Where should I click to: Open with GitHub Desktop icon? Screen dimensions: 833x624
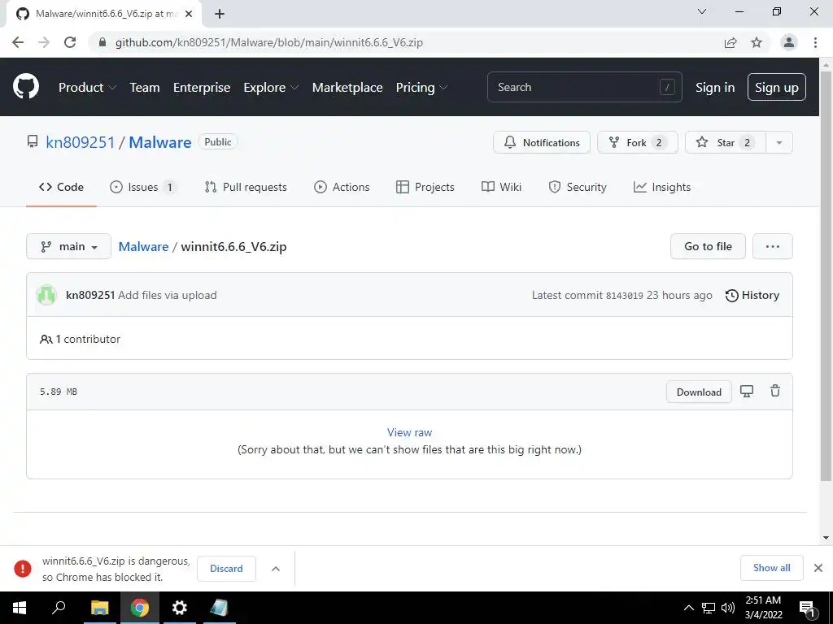coord(747,392)
